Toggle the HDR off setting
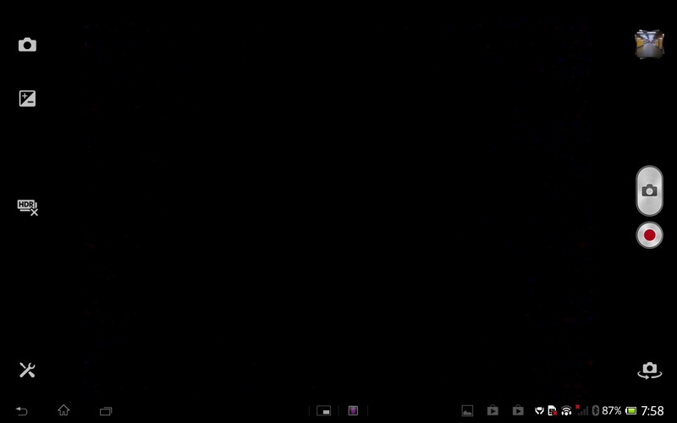The width and height of the screenshot is (677, 423). [28, 207]
